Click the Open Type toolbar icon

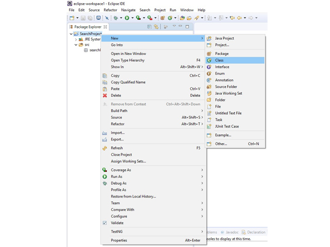coord(182,18)
